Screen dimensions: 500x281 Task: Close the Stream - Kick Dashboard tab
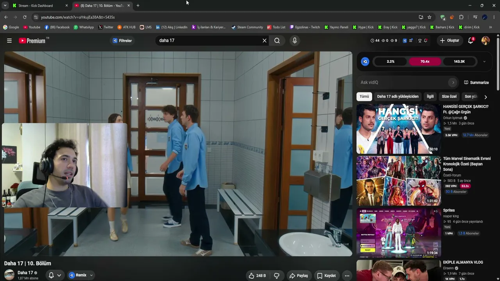(x=66, y=5)
